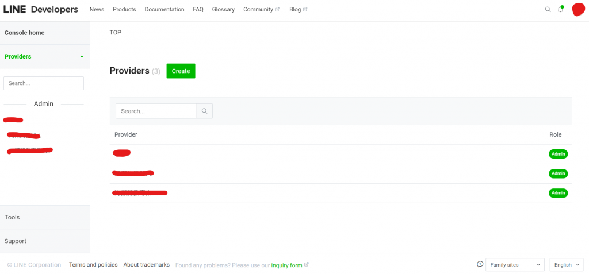This screenshot has height=274, width=589.
Task: Focus the sidebar provider Search field
Action: pyautogui.click(x=44, y=83)
